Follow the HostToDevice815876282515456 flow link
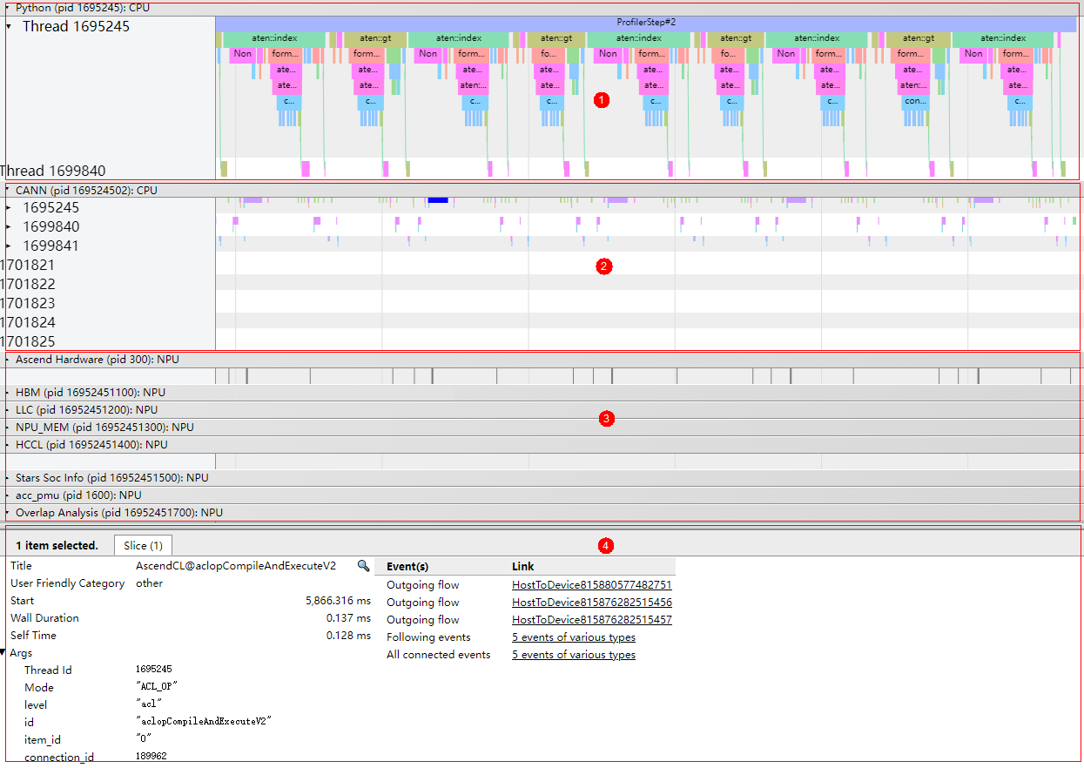This screenshot has width=1084, height=768. [x=591, y=603]
